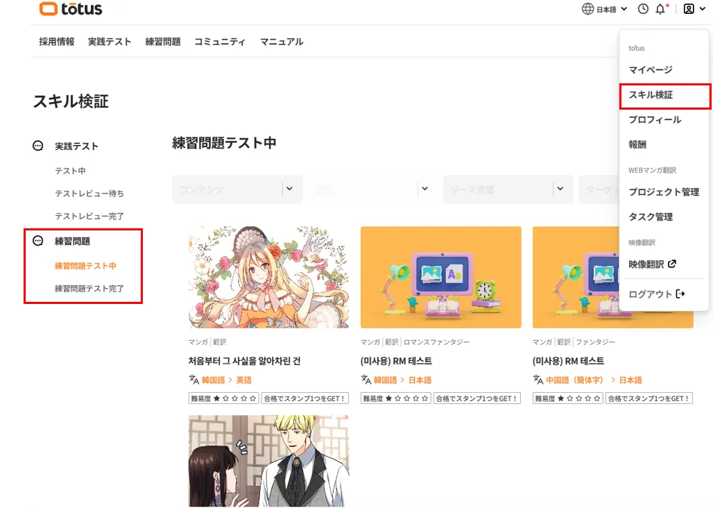
Task: Click the 練習問題テスト中 page heading
Action: 224,143
